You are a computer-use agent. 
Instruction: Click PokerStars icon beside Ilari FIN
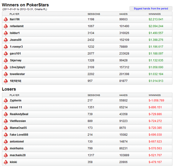pyautogui.click(x=6, y=19)
